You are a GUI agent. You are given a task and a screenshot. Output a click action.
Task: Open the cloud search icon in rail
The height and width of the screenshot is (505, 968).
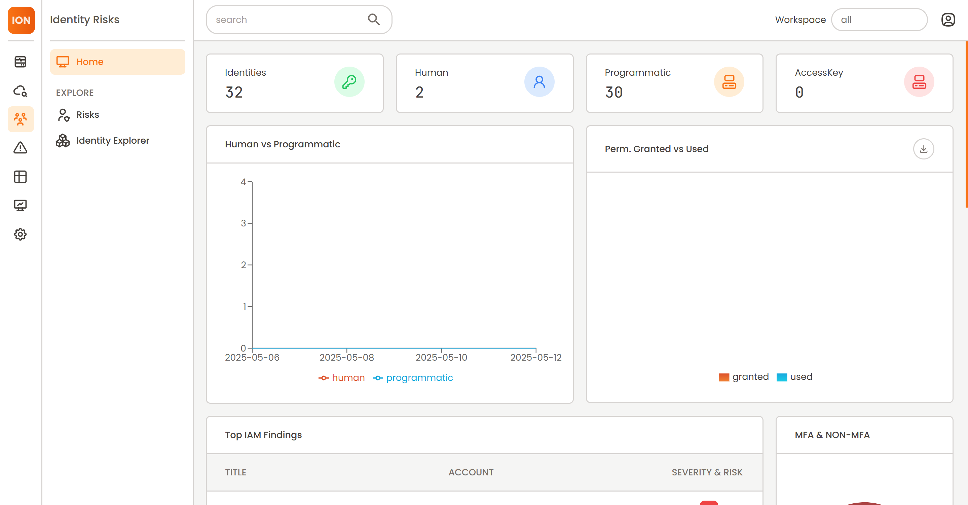tap(20, 91)
